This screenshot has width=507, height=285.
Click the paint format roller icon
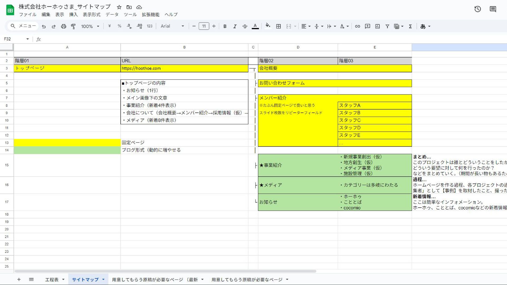(73, 26)
